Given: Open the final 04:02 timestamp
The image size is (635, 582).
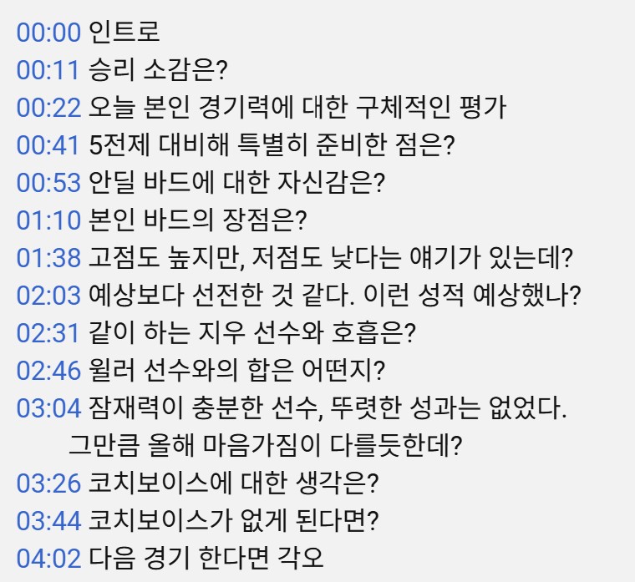Looking at the screenshot, I should (x=48, y=557).
